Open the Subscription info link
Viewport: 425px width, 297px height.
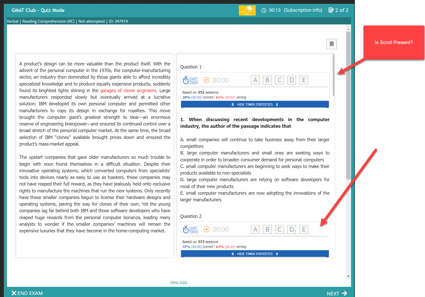303,10
